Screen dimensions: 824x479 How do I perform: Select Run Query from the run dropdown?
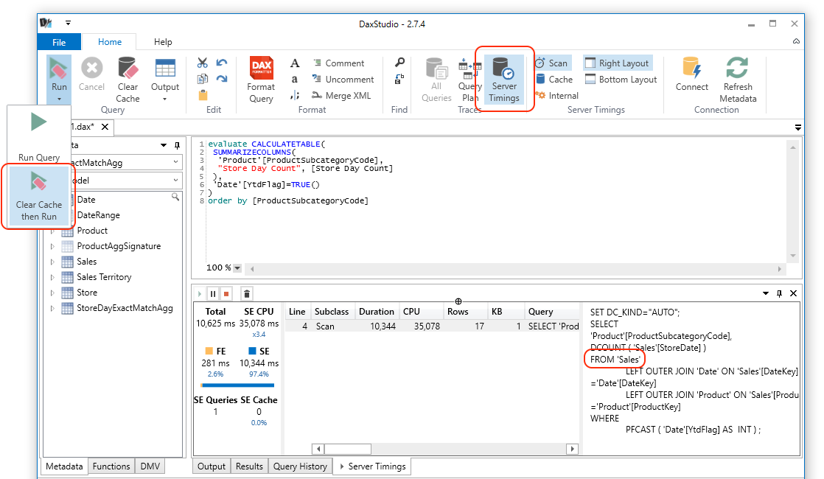click(x=39, y=135)
